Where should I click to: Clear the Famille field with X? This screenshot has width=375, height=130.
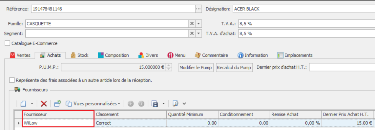coord(192,24)
